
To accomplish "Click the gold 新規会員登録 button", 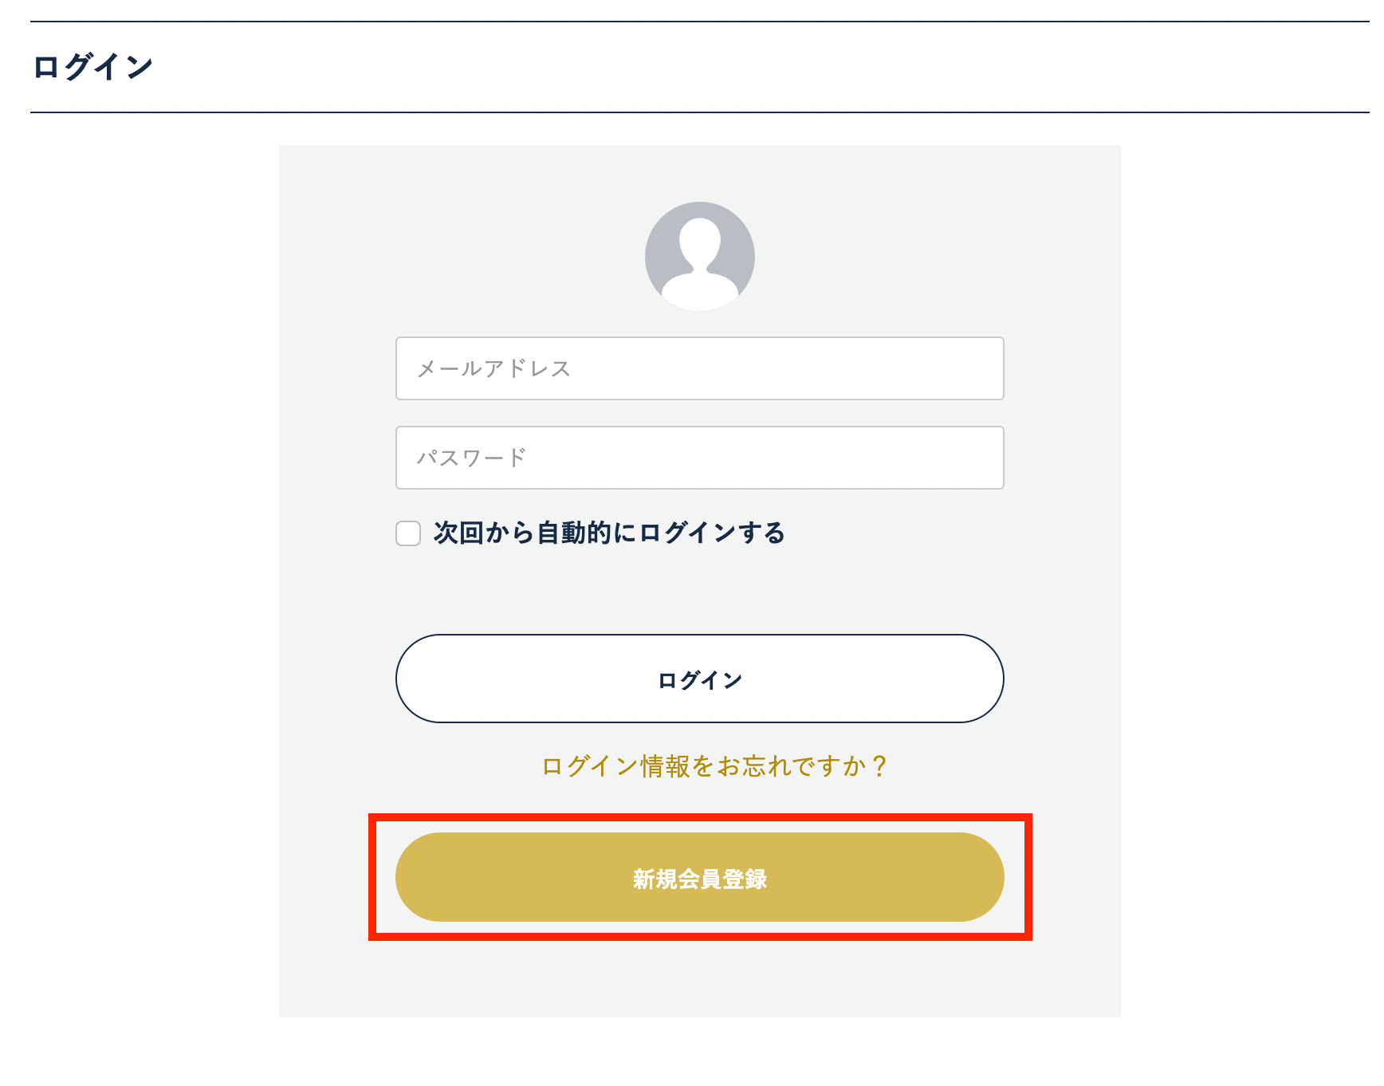I will pyautogui.click(x=699, y=877).
